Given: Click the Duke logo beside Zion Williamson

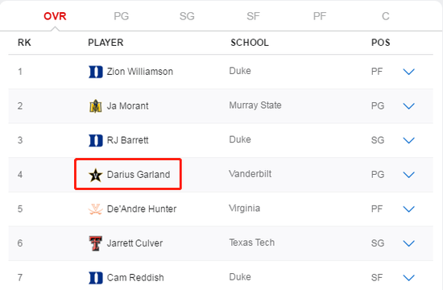Looking at the screenshot, I should click(x=96, y=72).
